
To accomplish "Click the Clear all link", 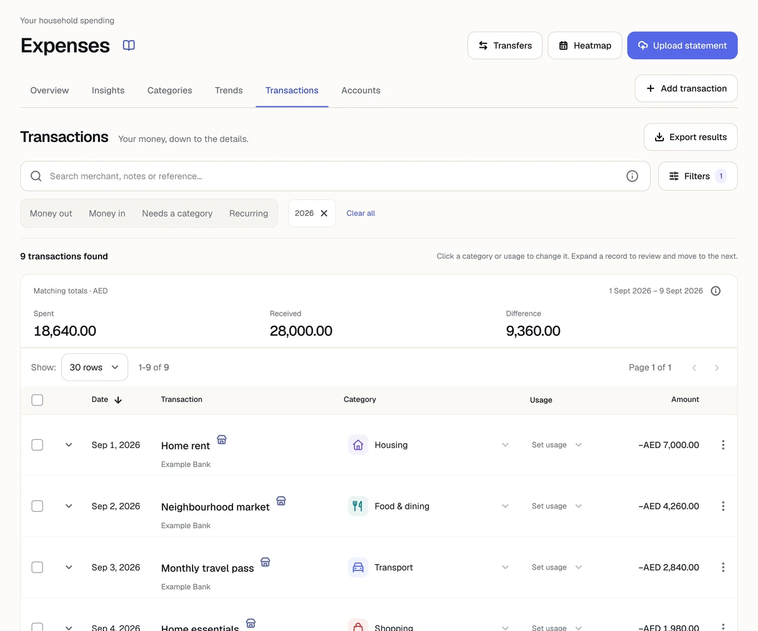I will tap(361, 213).
